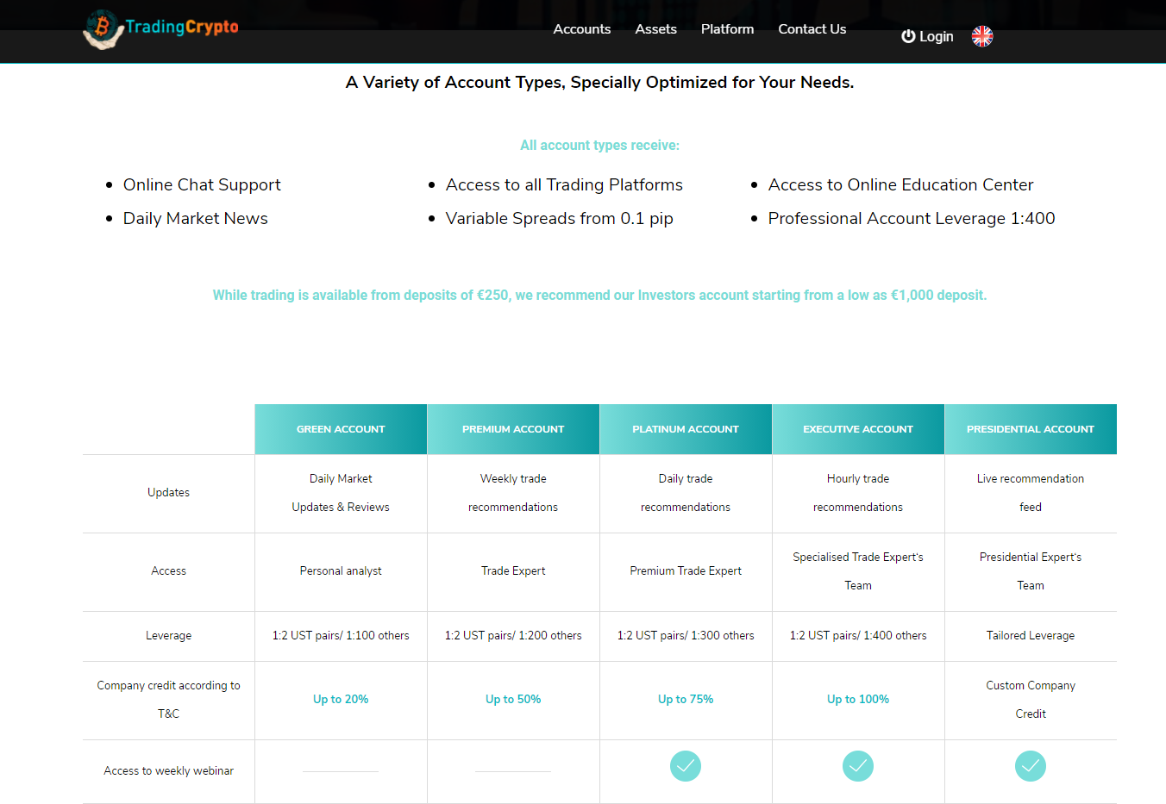The height and width of the screenshot is (804, 1166).
Task: Click the 'A Variety of Account Types' headline
Action: (599, 83)
